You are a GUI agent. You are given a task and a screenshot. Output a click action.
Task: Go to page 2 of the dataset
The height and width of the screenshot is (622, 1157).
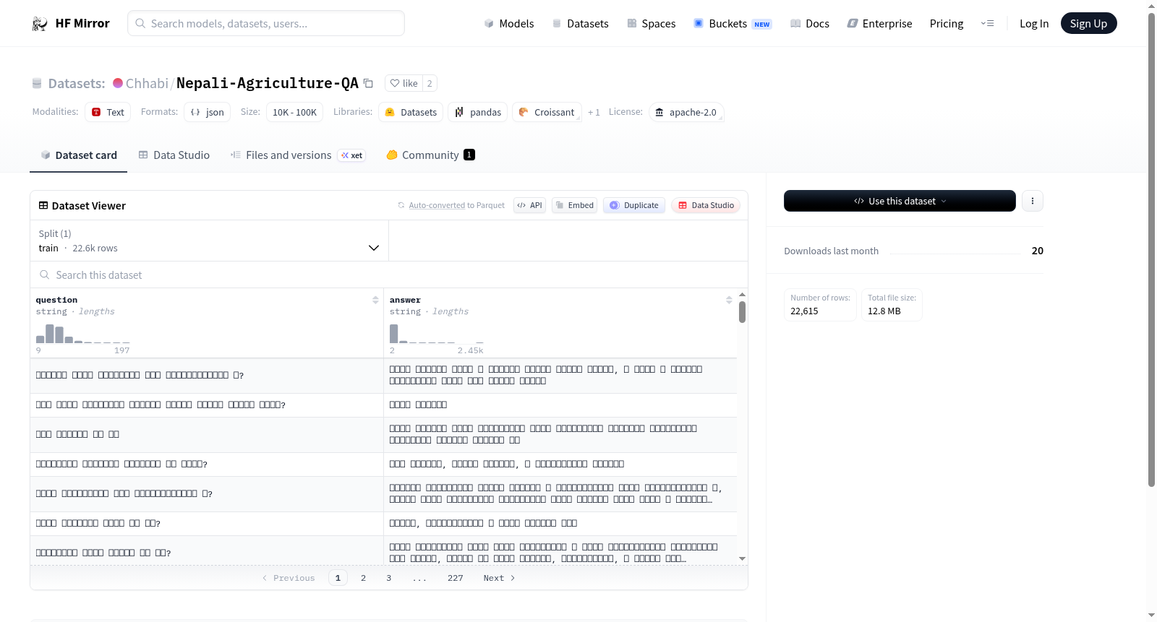364,578
